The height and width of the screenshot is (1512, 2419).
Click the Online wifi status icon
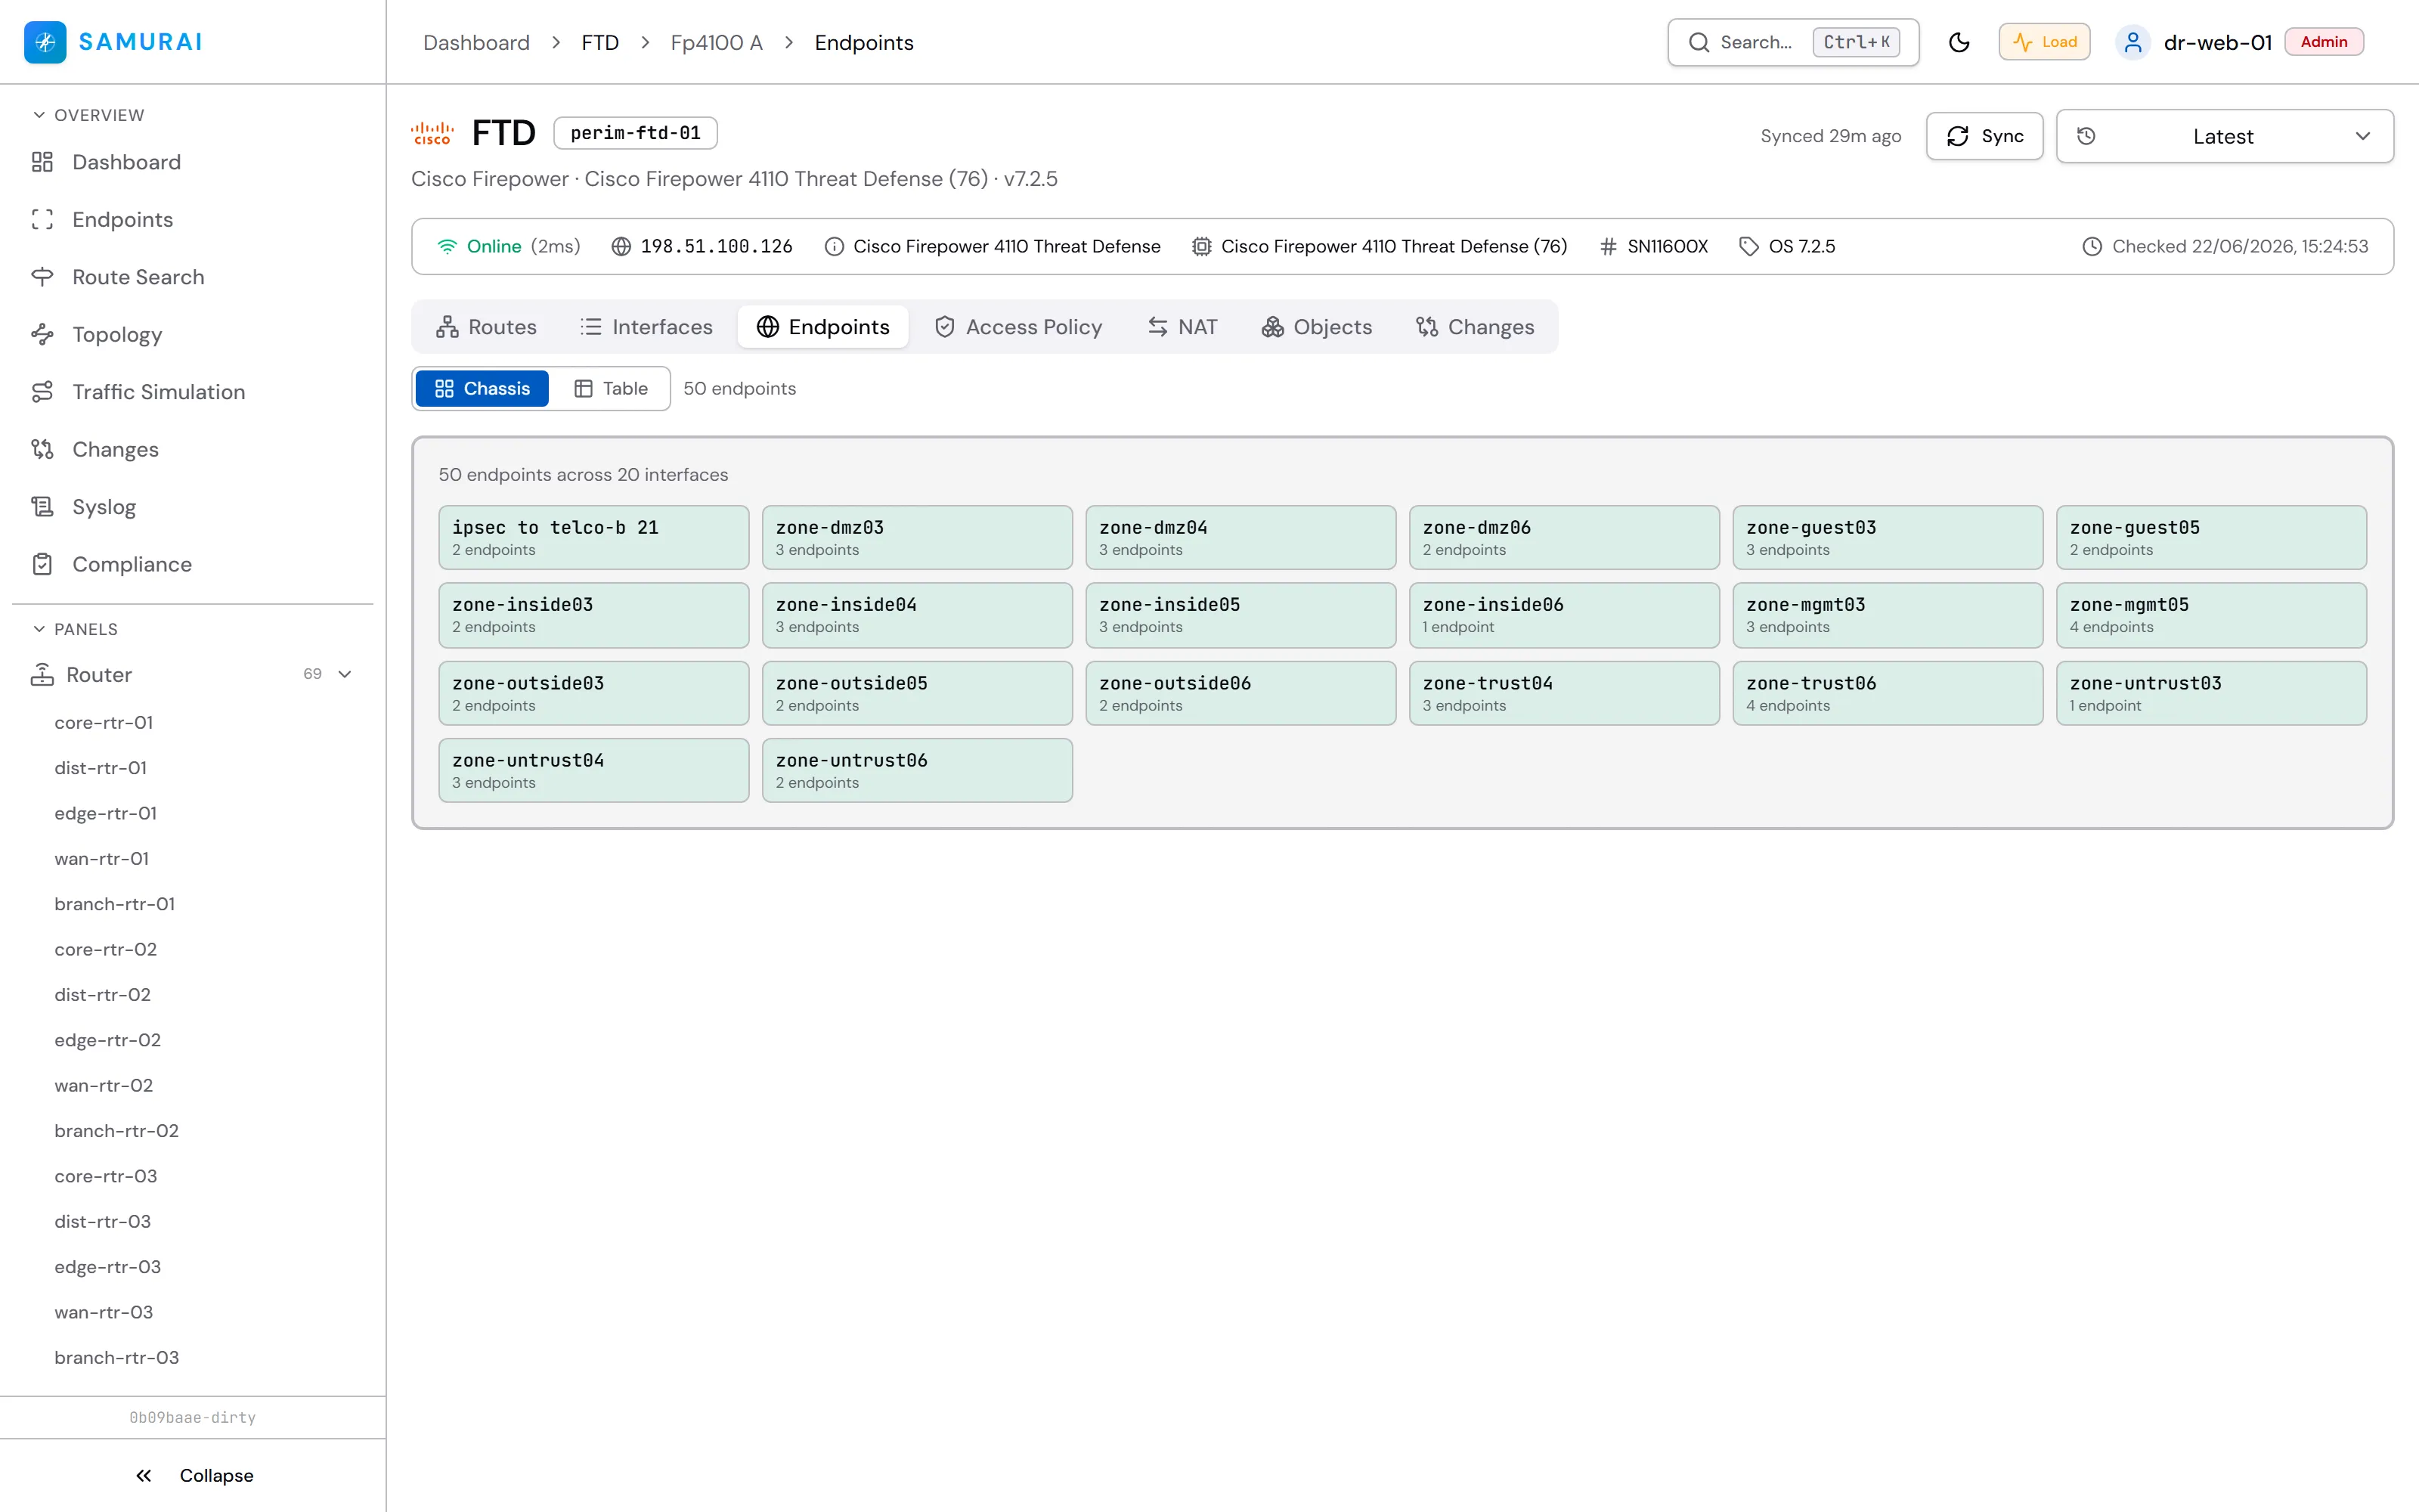(447, 246)
